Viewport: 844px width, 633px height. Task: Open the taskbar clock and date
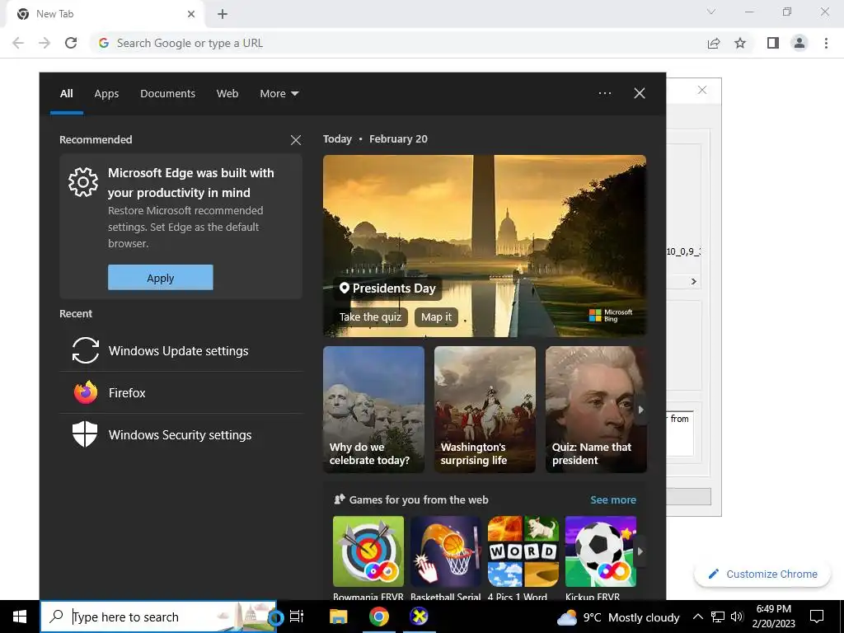coord(773,617)
